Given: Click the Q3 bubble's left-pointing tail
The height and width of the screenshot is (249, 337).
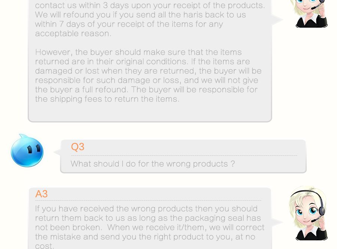Looking at the screenshot, I should (57, 152).
